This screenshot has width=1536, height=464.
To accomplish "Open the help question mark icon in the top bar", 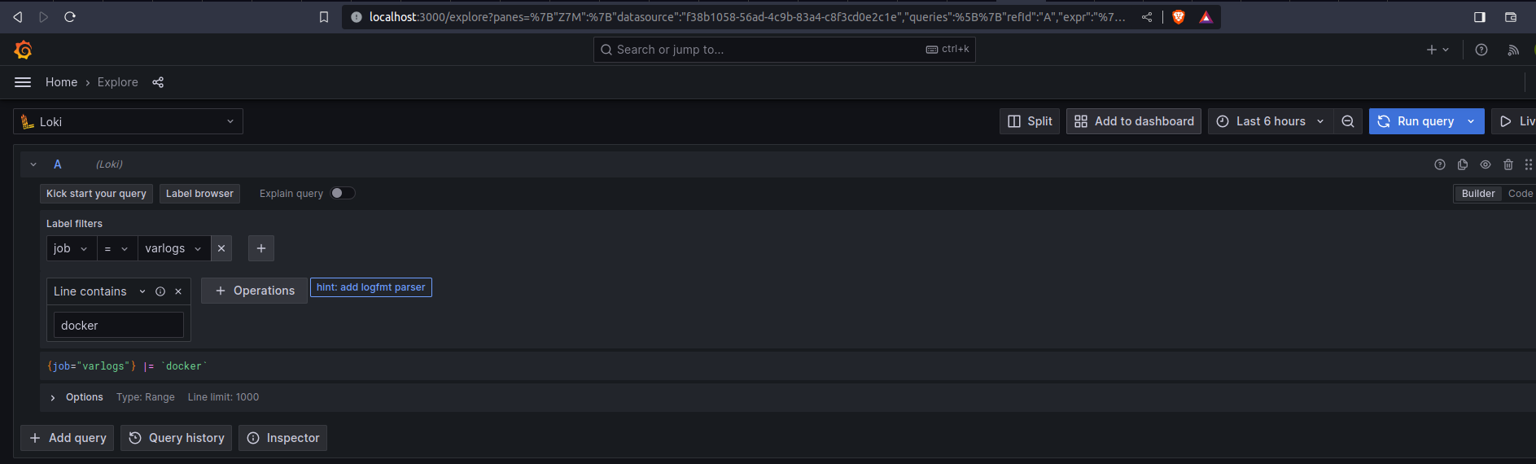I will tap(1481, 50).
